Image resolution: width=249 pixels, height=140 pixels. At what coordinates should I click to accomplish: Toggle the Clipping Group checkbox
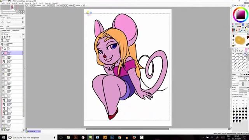[x=11, y=30]
